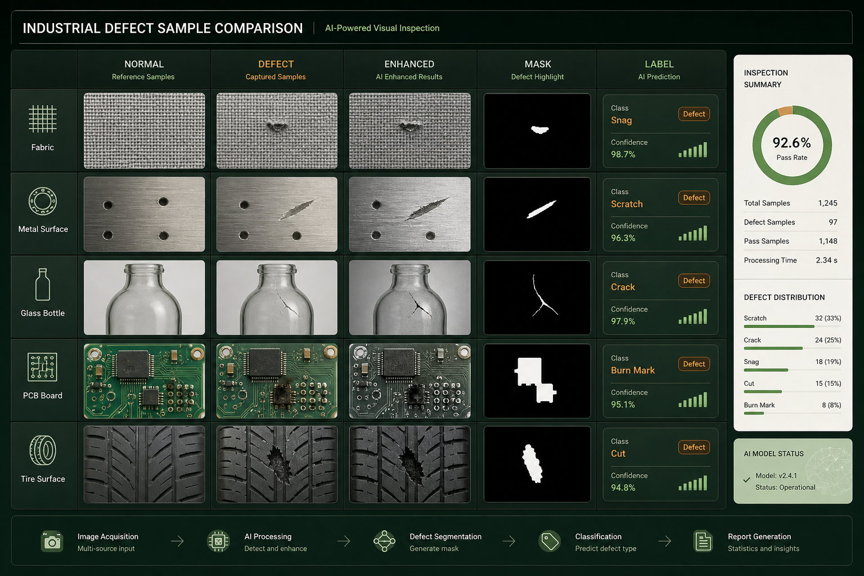Click the Image Acquisition camera icon
The height and width of the screenshot is (576, 864).
pyautogui.click(x=52, y=541)
